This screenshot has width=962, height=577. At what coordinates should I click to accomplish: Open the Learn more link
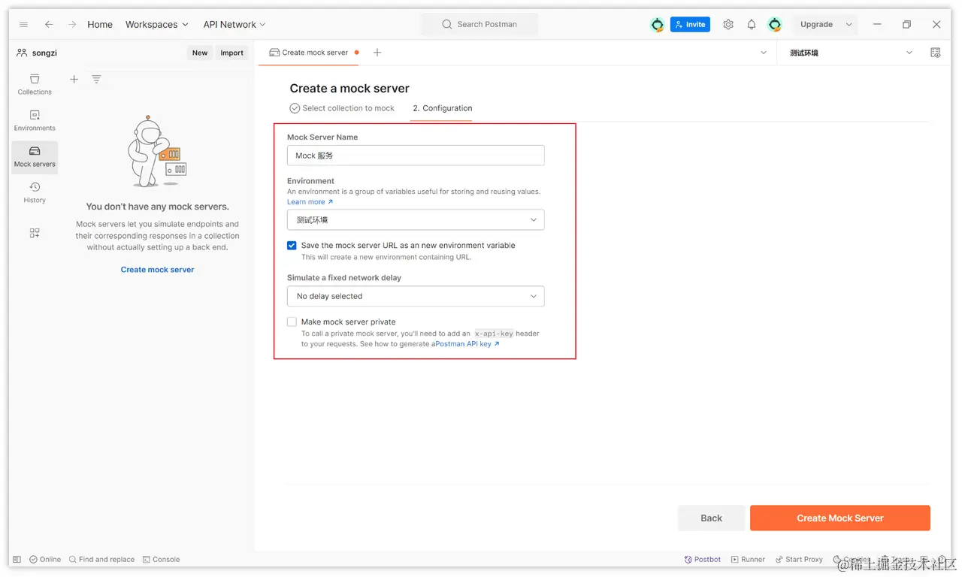(310, 202)
